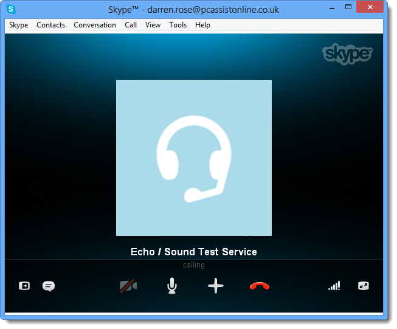Switch call to full screen
This screenshot has width=397, height=329.
coord(364,286)
